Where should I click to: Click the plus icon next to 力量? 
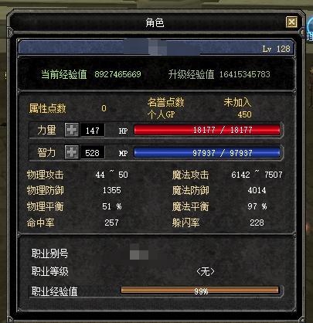72,130
